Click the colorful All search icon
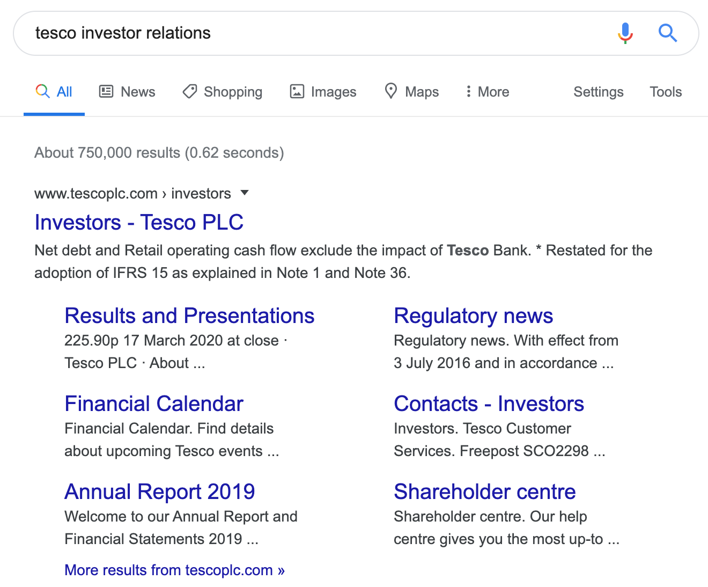Viewport: 708px width, 587px height. pyautogui.click(x=42, y=91)
